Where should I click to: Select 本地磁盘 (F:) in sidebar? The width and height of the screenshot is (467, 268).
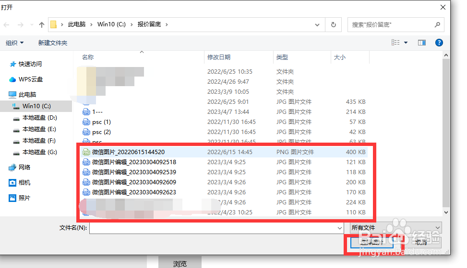click(x=39, y=141)
